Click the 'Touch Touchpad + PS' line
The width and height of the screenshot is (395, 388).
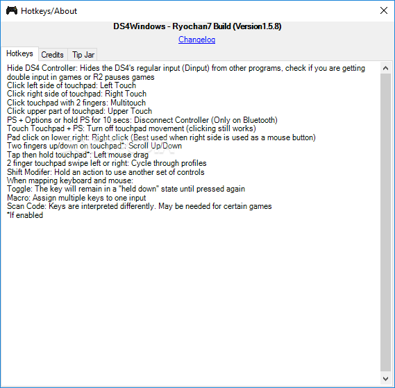click(131, 128)
